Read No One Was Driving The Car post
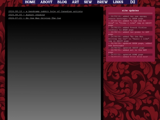Viewport: 160px width, 120px height. tap(35, 18)
